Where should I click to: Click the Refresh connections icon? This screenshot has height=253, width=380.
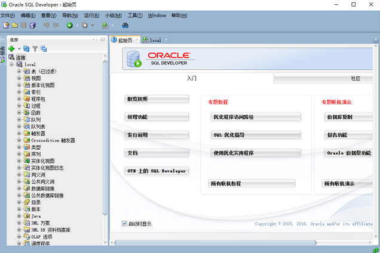(x=26, y=49)
